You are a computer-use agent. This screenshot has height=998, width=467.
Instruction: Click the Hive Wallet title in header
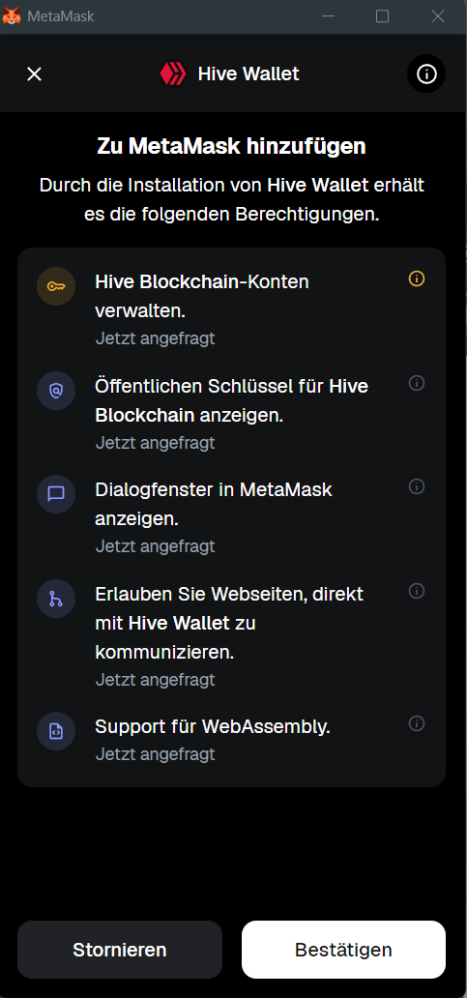[x=248, y=73]
